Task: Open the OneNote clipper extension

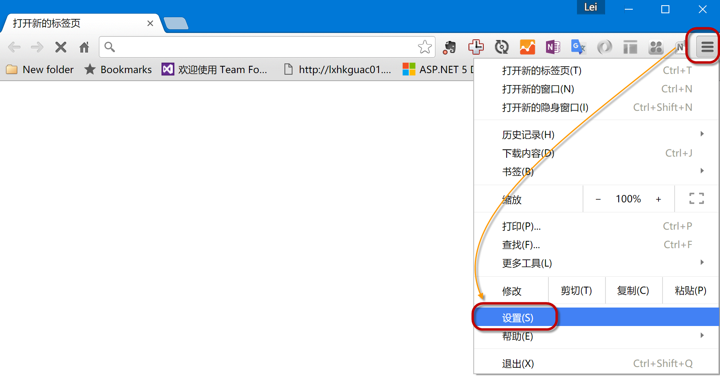Action: (x=553, y=47)
